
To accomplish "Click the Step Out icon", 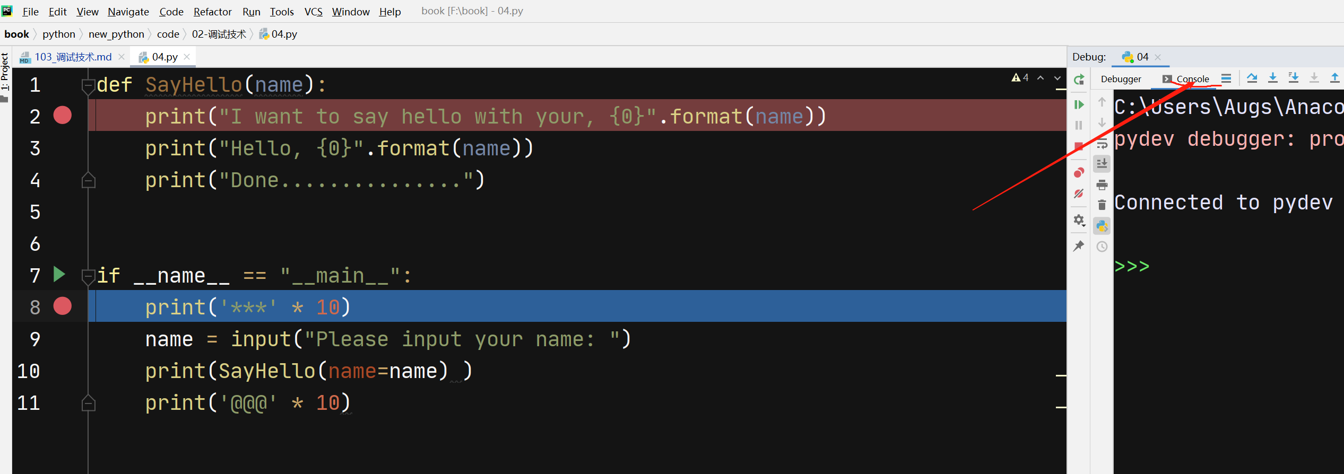I will coord(1334,78).
